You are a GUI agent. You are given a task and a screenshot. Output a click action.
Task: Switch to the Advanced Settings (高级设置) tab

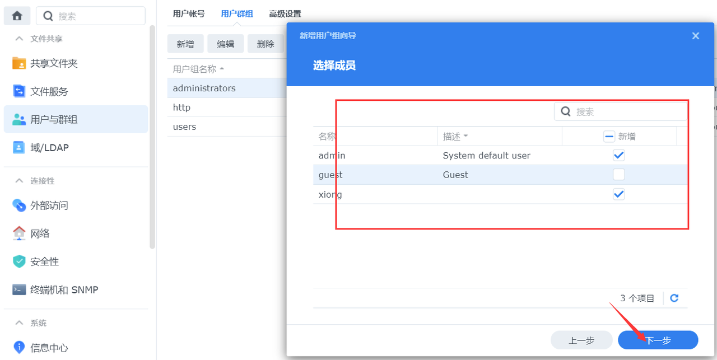pos(285,13)
